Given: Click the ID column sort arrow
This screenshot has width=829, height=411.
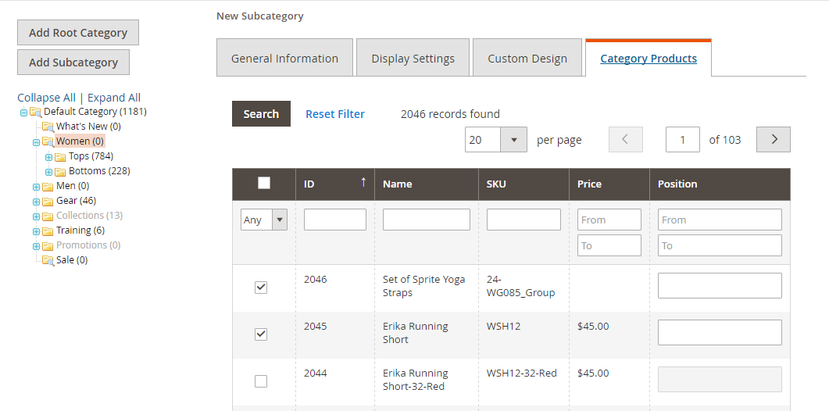Looking at the screenshot, I should (363, 183).
